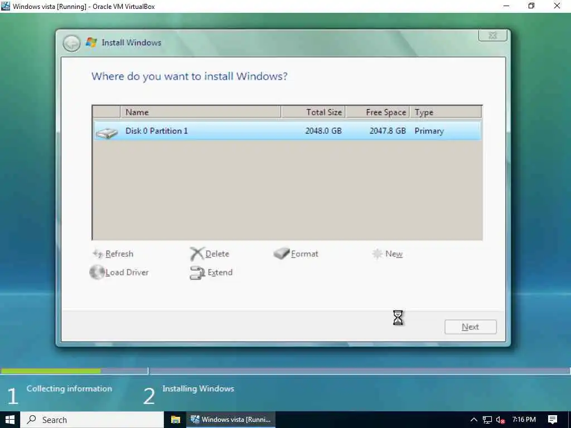Switch to Windows vista VirtualBox taskbar button
Image resolution: width=571 pixels, height=428 pixels.
pos(231,420)
